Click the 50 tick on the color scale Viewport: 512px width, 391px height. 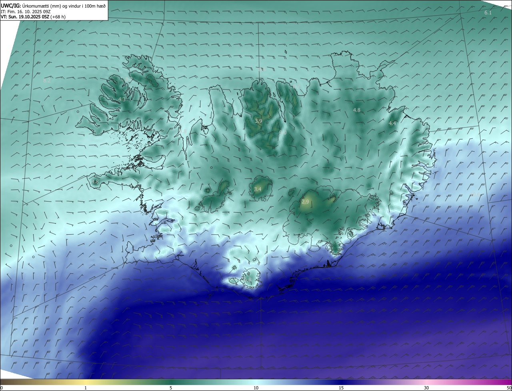509,388
